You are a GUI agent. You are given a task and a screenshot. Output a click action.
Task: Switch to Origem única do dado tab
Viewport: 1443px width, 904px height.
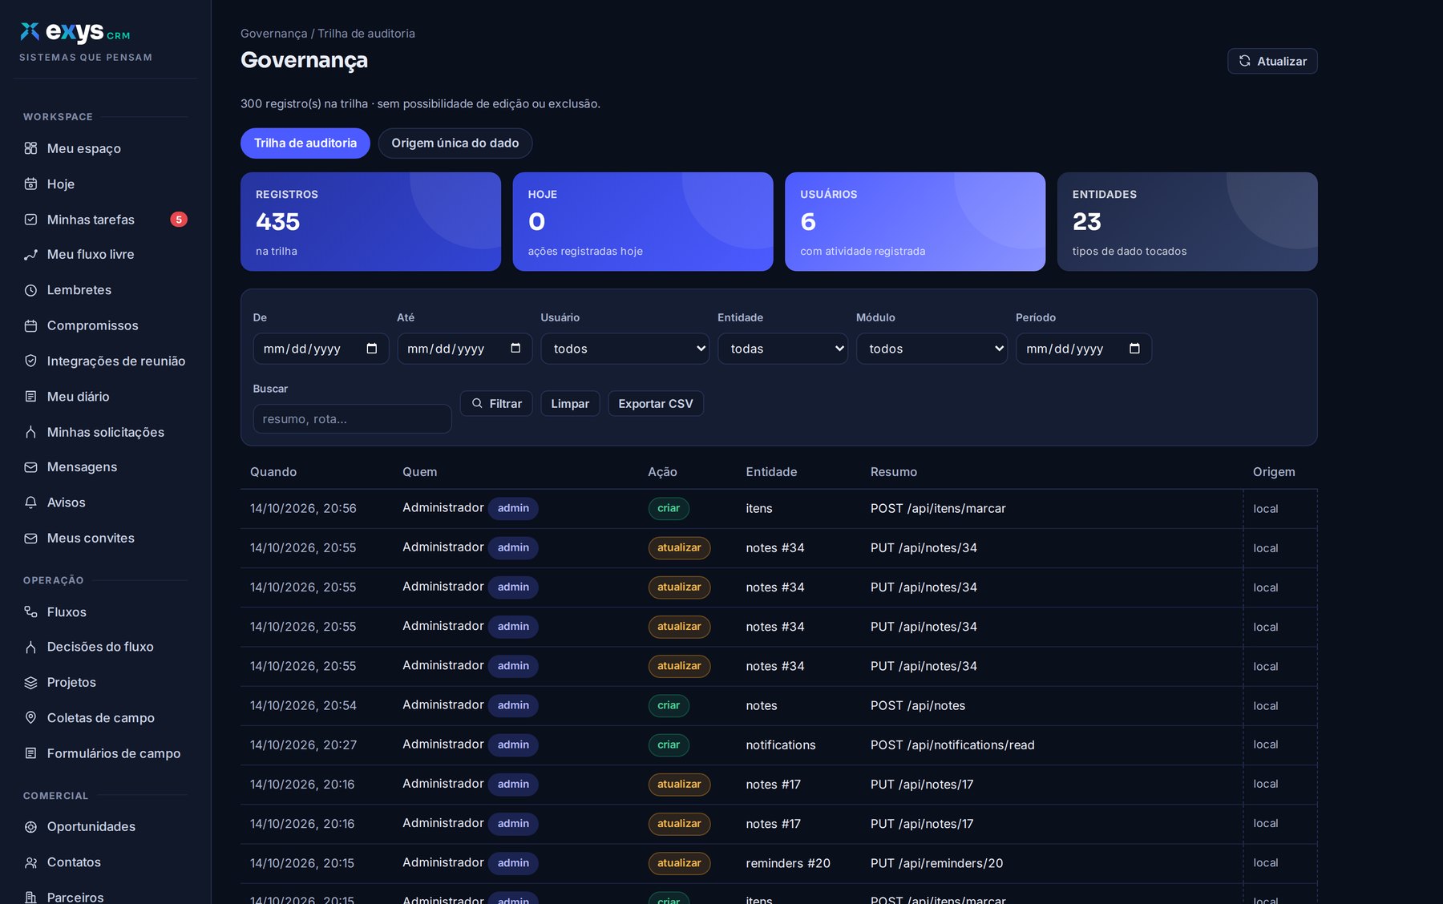tap(455, 143)
